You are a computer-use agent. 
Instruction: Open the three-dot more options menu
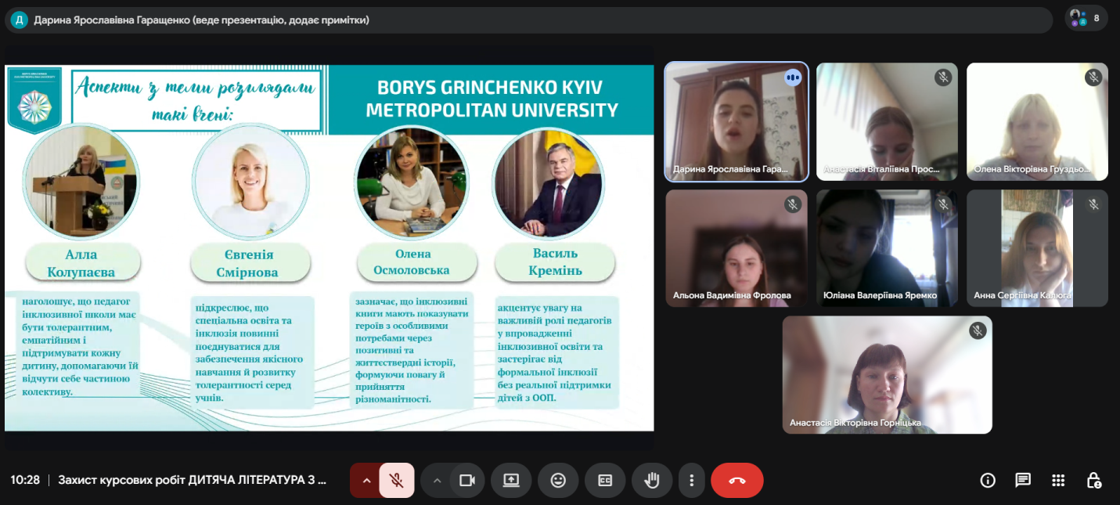(x=691, y=481)
